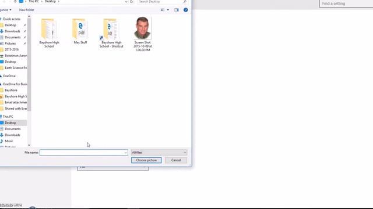
Task: Click Find a setting search box
Action: (x=346, y=3)
